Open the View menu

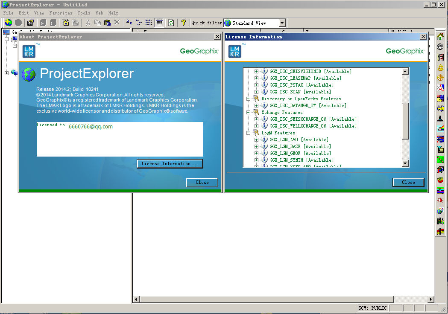(39, 13)
